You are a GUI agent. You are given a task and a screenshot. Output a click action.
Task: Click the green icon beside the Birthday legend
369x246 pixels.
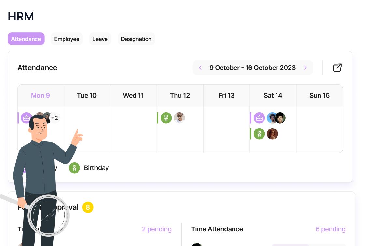(74, 168)
